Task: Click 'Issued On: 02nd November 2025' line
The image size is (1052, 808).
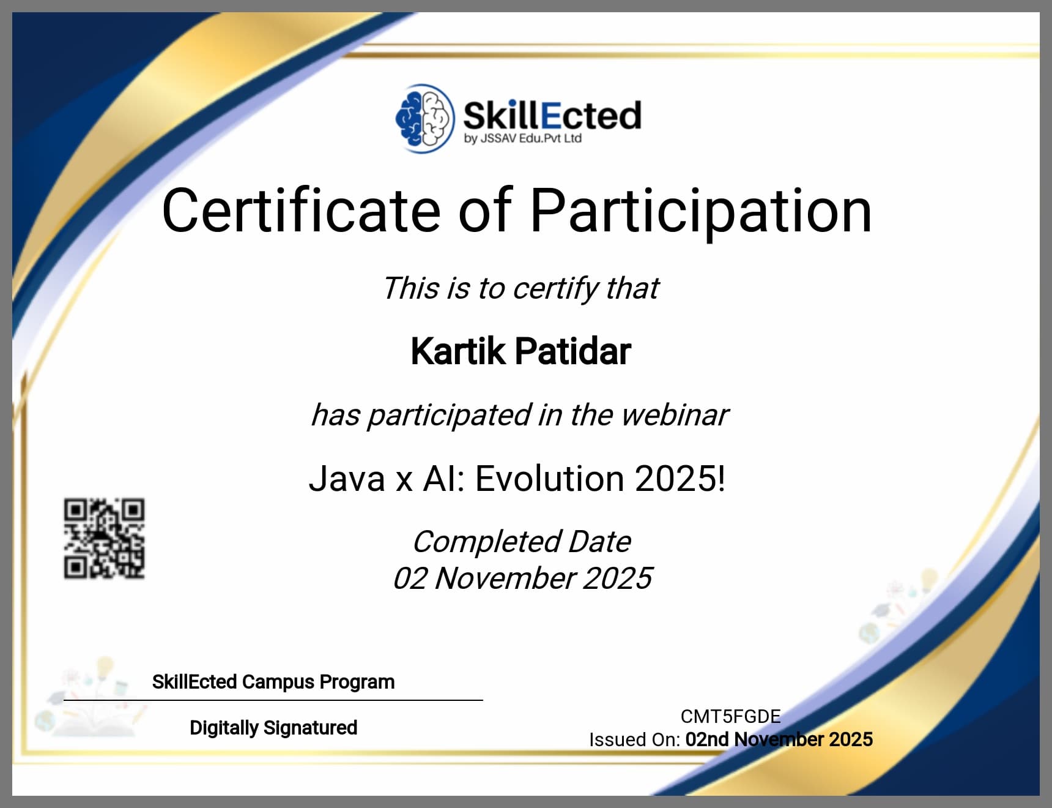Action: [731, 739]
